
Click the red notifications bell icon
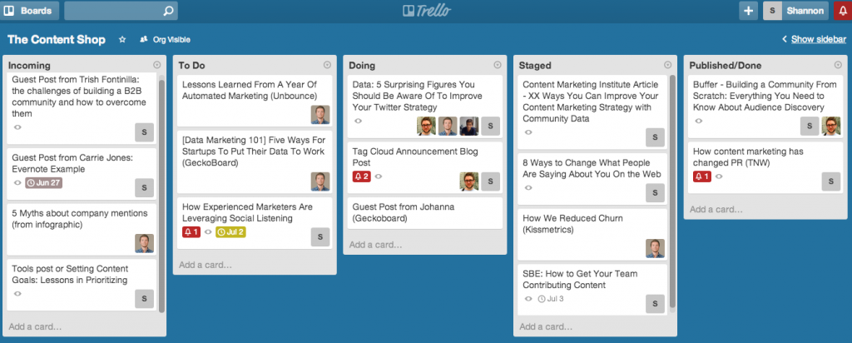click(x=842, y=10)
